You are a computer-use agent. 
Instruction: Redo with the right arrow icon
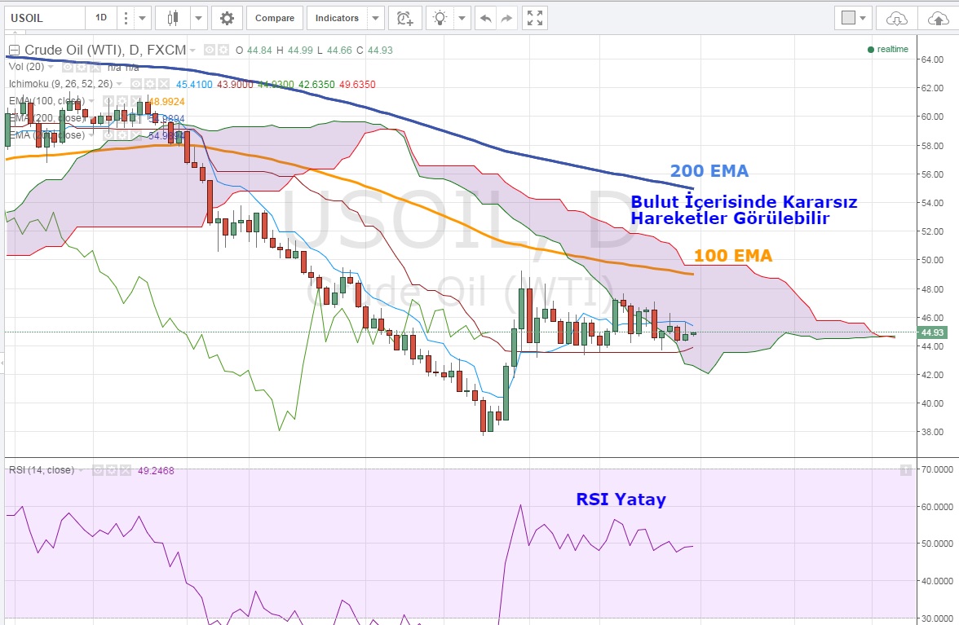point(506,17)
